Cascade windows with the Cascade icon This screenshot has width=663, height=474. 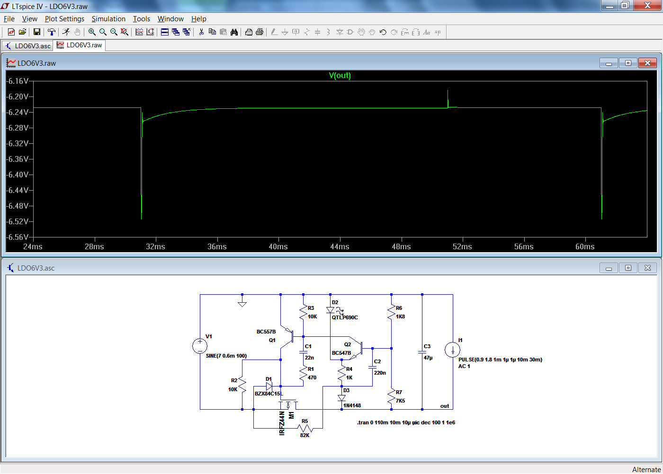[176, 32]
